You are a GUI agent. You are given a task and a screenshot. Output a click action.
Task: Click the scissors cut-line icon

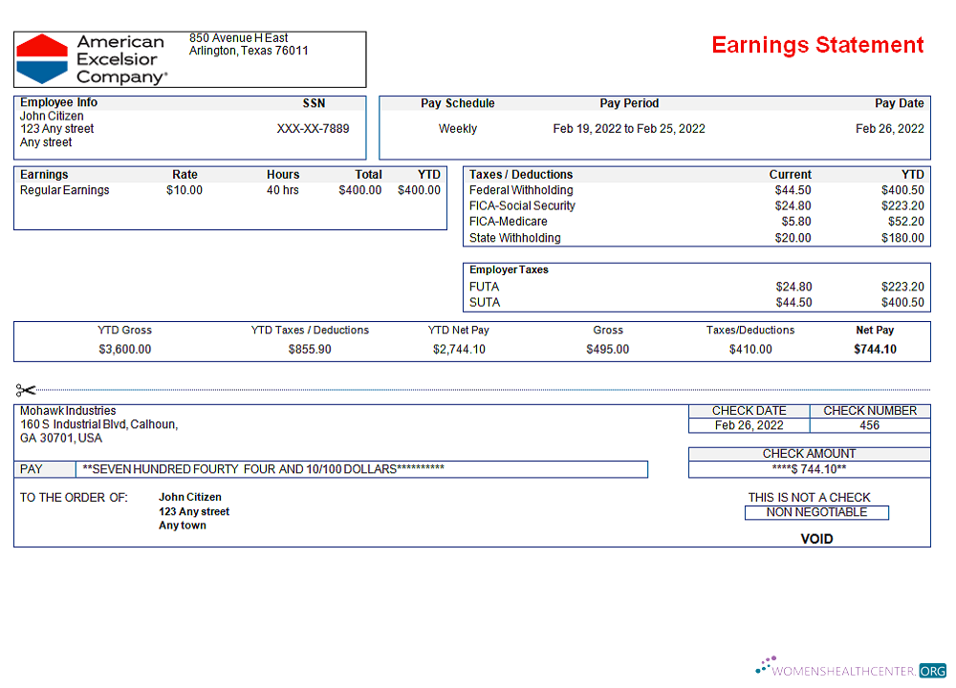[26, 390]
